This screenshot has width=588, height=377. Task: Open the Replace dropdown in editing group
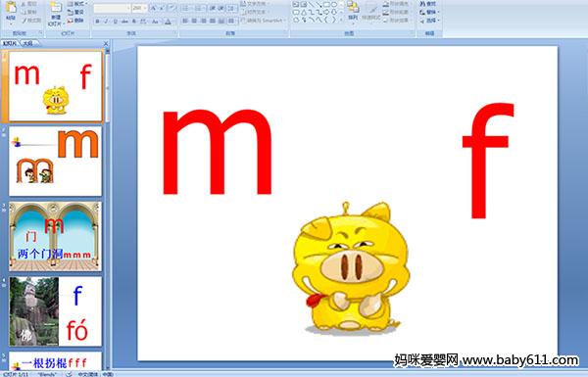[x=429, y=12]
